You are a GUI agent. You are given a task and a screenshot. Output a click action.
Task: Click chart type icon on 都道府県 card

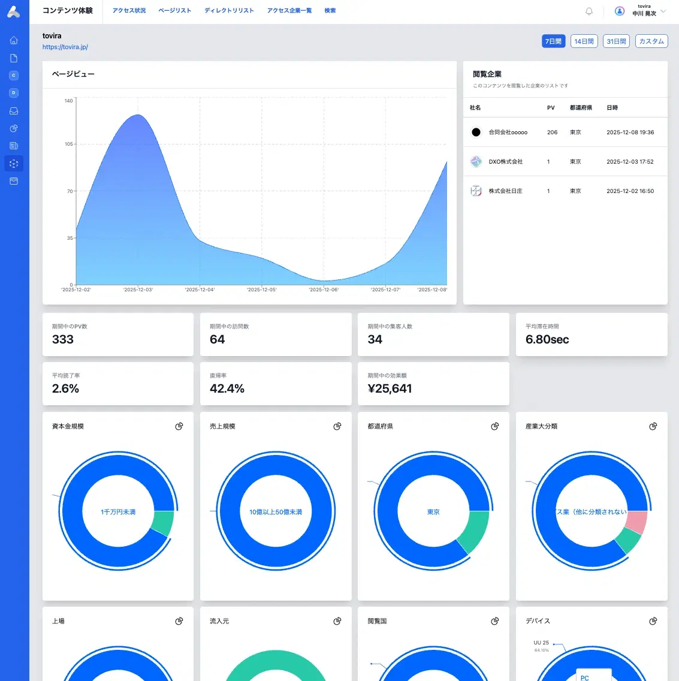[494, 426]
